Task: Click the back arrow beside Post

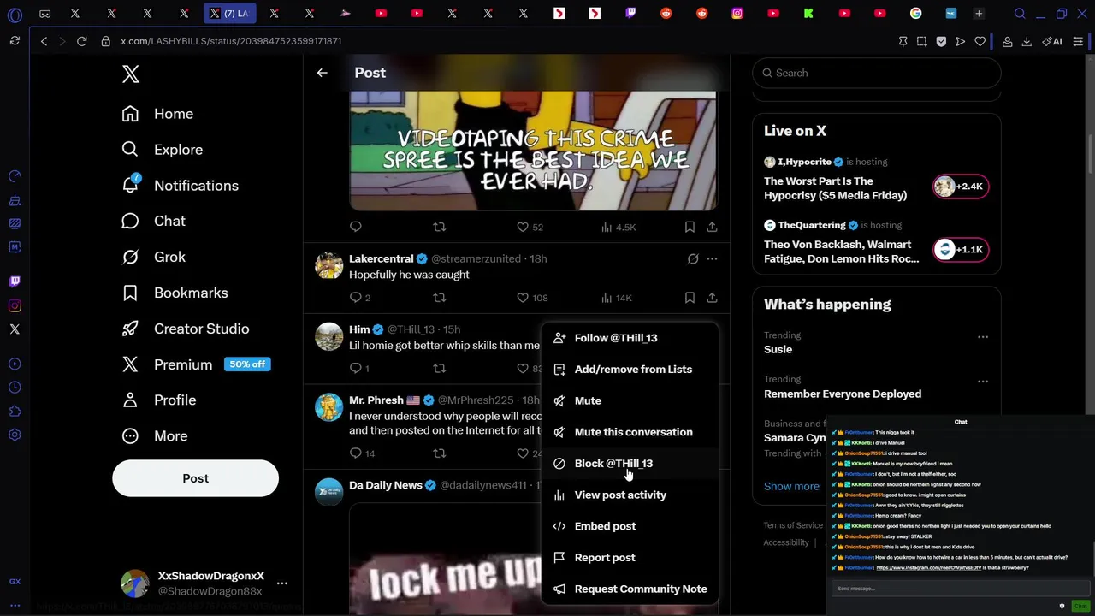Action: 322,73
